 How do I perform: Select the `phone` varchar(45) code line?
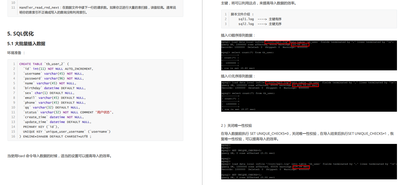[x=54, y=103]
